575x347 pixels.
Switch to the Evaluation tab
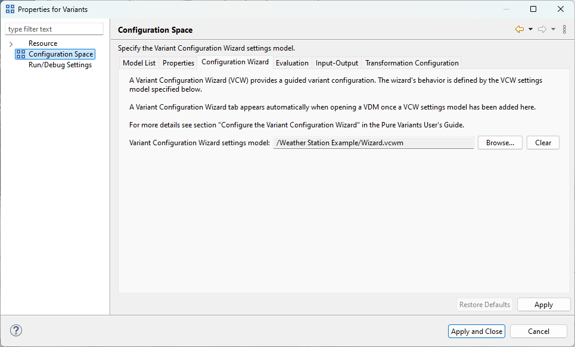click(x=292, y=62)
